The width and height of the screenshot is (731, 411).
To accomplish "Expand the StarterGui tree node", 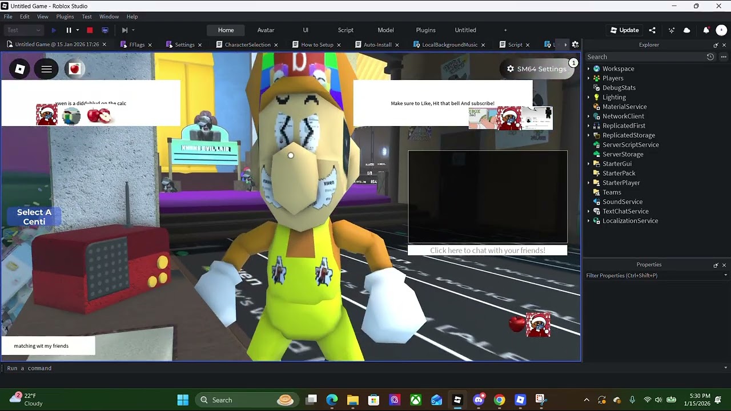I will [x=589, y=164].
